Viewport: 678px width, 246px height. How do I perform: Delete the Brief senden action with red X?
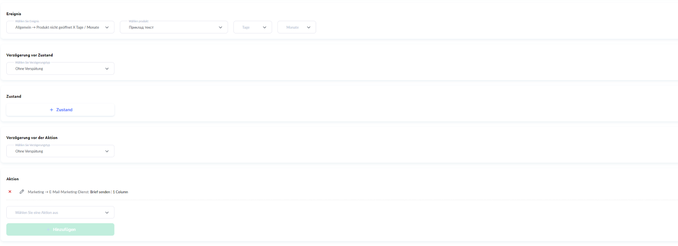[10, 192]
